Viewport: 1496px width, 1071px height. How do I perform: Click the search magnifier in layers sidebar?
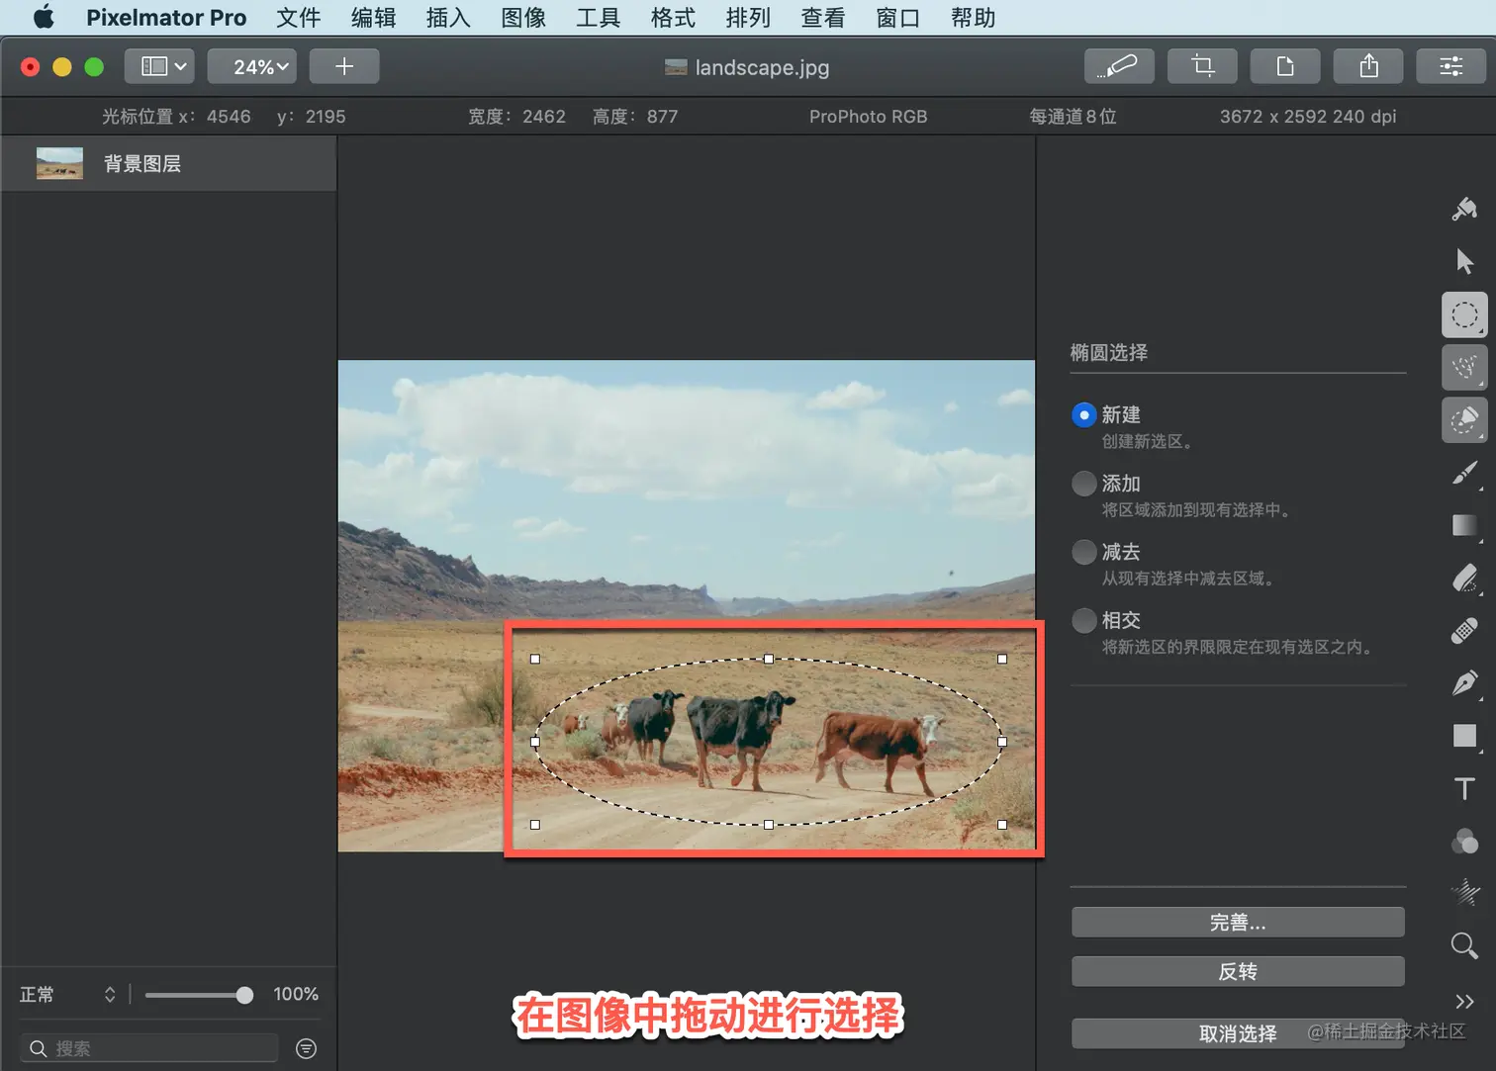[39, 1048]
